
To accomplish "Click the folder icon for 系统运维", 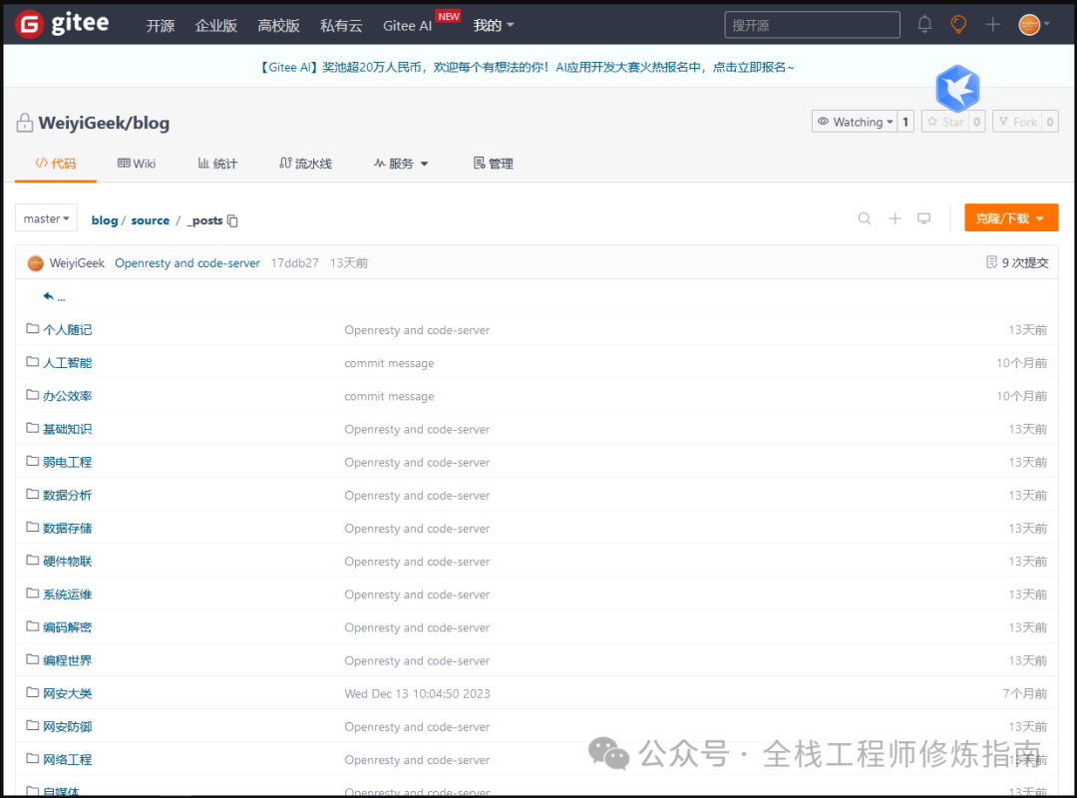I will 32,593.
